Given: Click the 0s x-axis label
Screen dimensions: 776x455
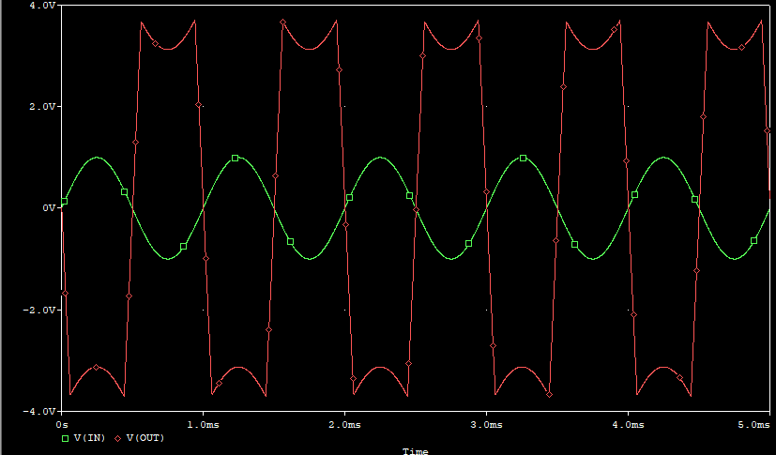Looking at the screenshot, I should (x=62, y=425).
